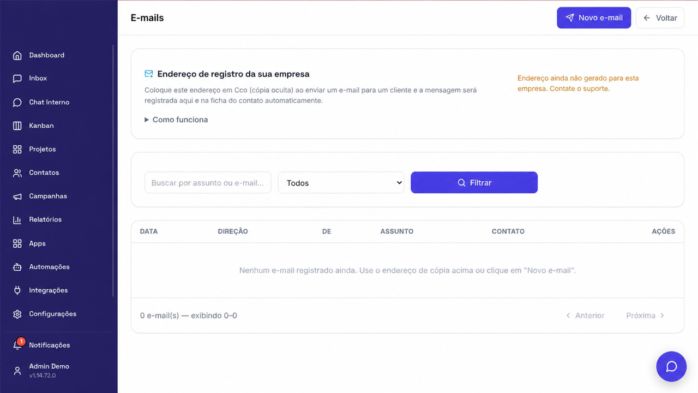Viewport: 698px width, 393px height.
Task: Click the Inbox message icon
Action: pyautogui.click(x=17, y=79)
